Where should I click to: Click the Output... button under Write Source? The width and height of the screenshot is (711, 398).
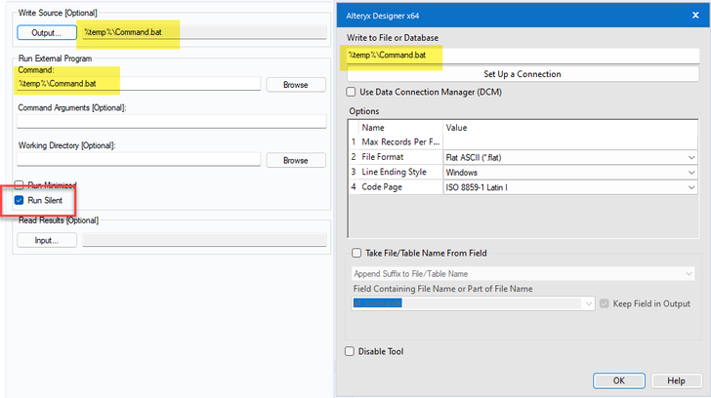[x=46, y=32]
